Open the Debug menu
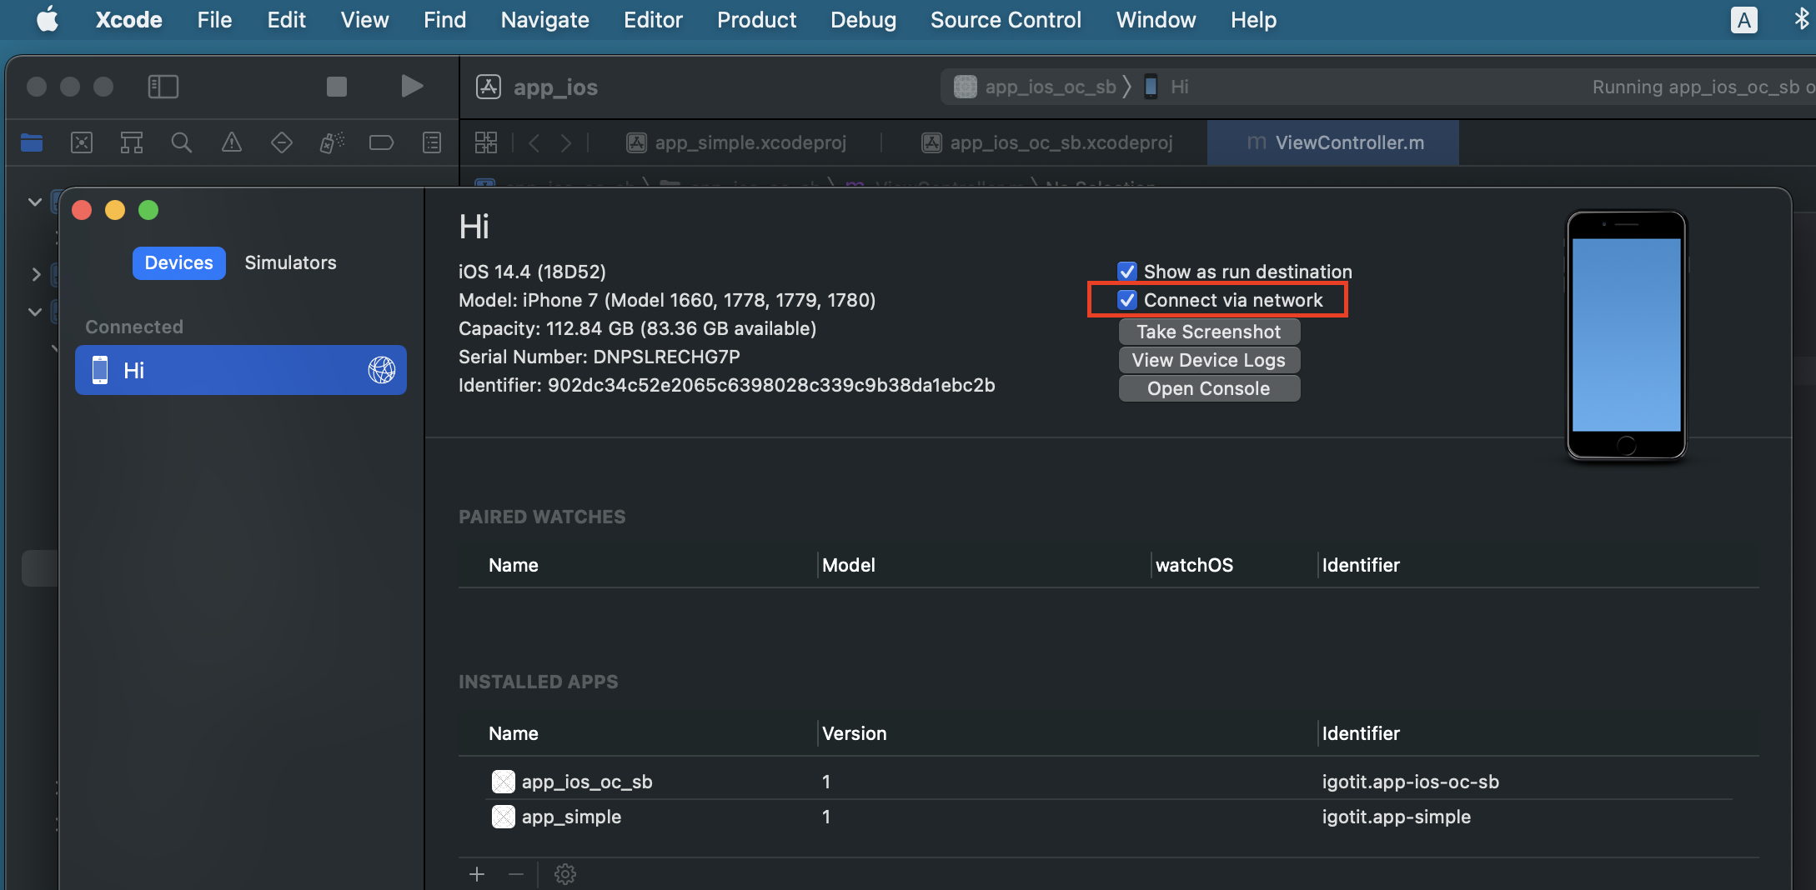 click(x=863, y=19)
